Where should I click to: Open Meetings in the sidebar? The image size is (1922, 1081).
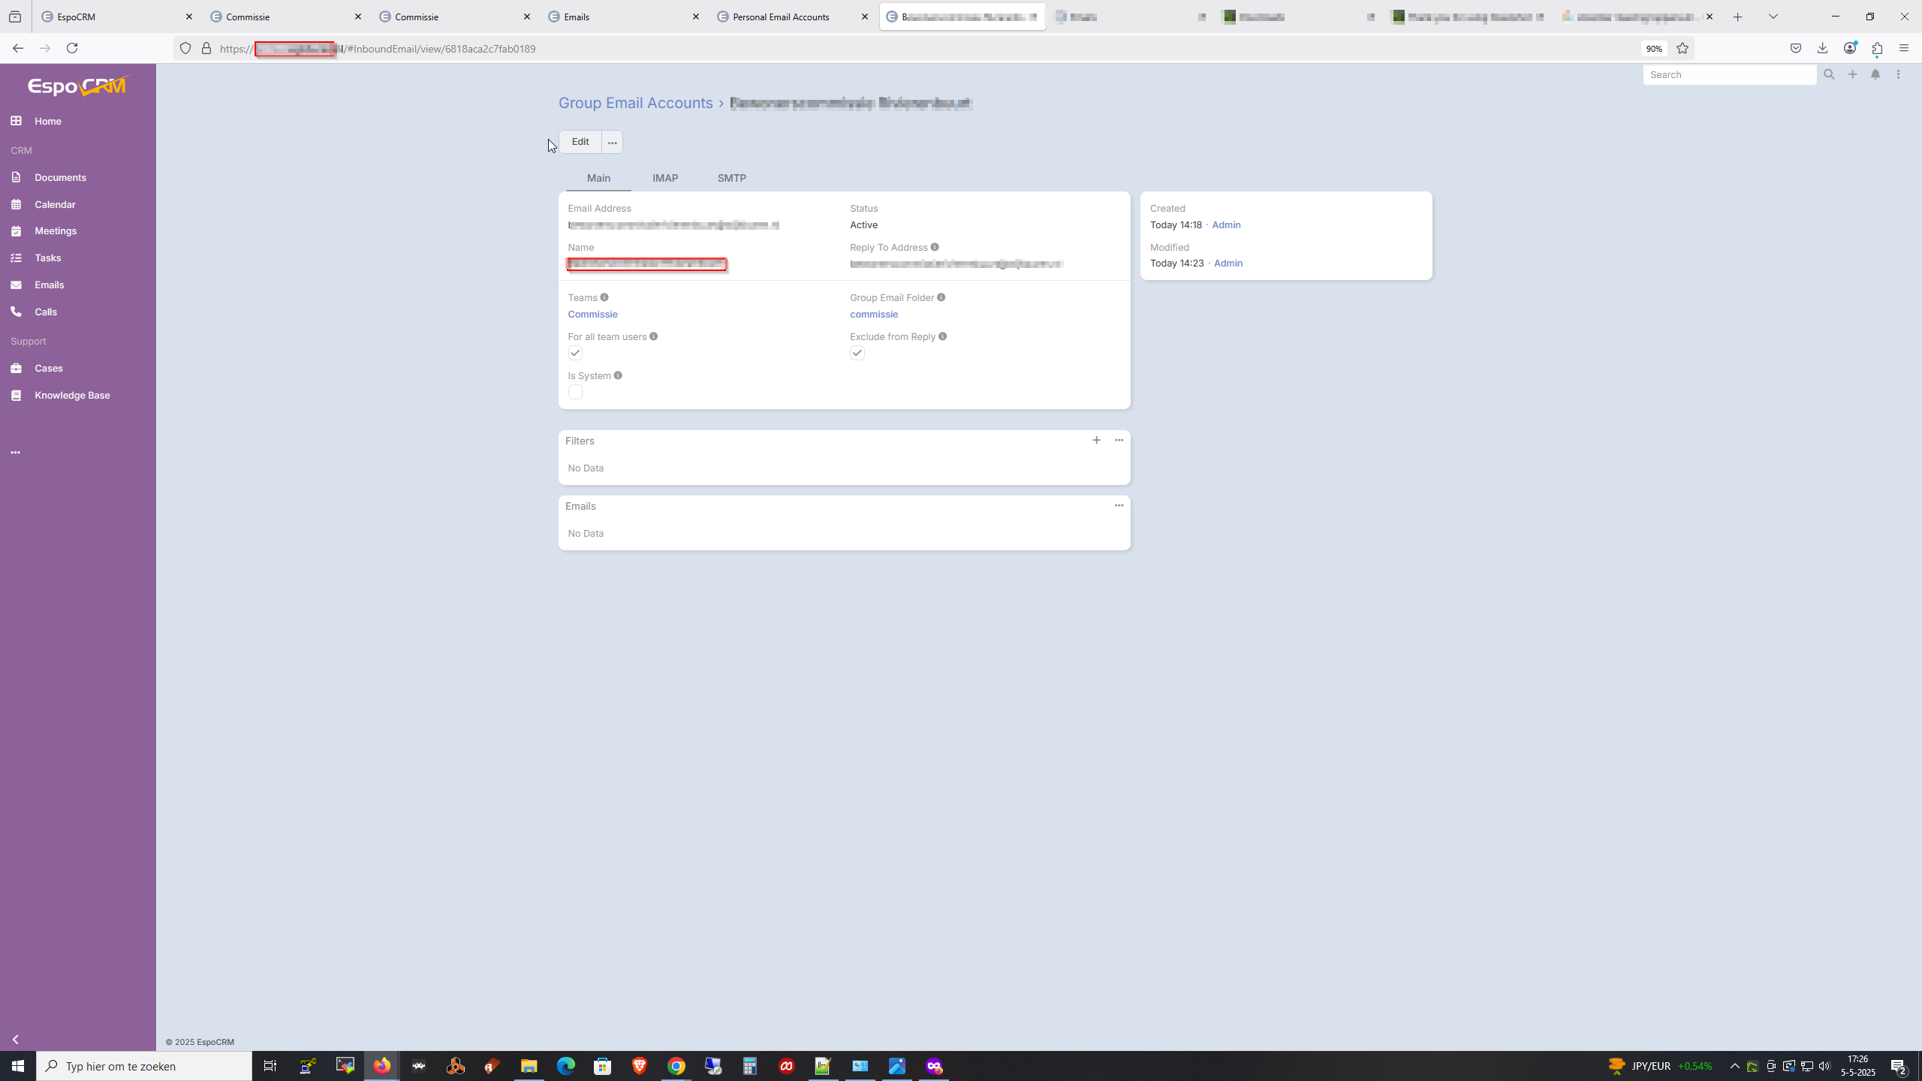pyautogui.click(x=56, y=230)
